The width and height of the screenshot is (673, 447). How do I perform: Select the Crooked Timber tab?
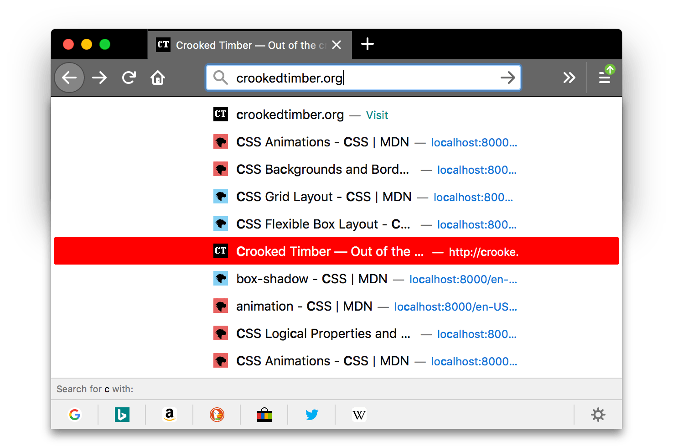(x=249, y=45)
